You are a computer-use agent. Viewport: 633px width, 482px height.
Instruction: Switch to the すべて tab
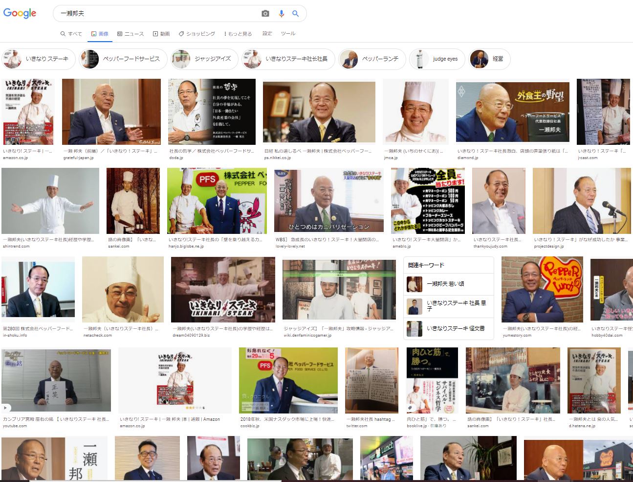coord(71,34)
